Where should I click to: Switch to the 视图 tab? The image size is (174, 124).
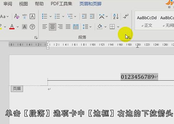(23, 4)
